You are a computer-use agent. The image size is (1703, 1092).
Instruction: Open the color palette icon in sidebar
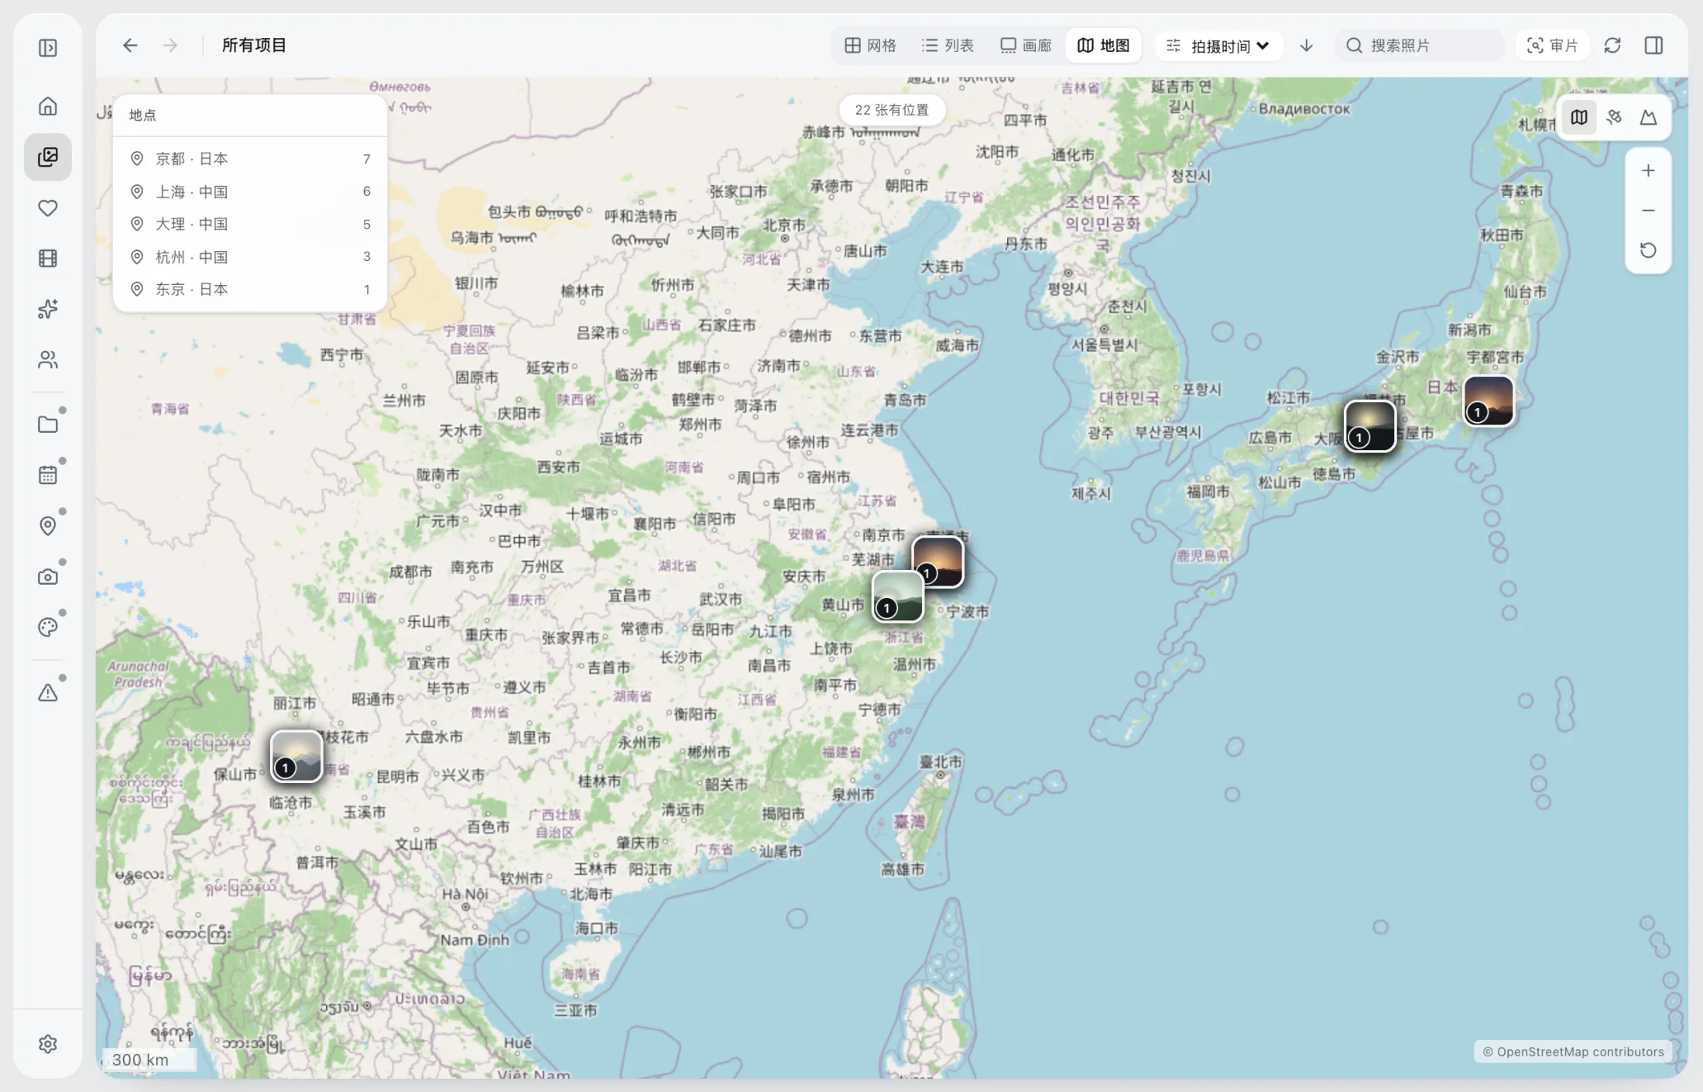point(48,627)
